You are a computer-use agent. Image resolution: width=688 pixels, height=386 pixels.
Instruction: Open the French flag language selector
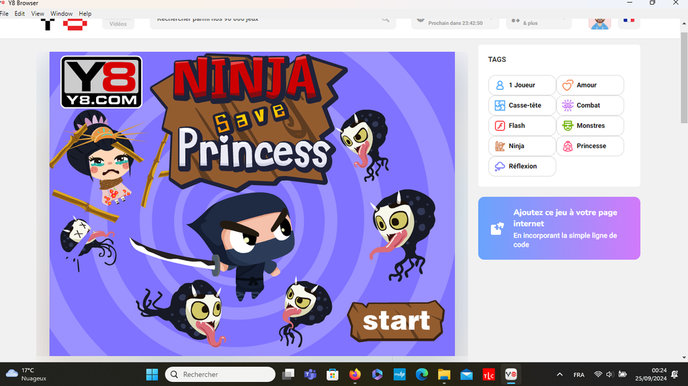(x=629, y=22)
